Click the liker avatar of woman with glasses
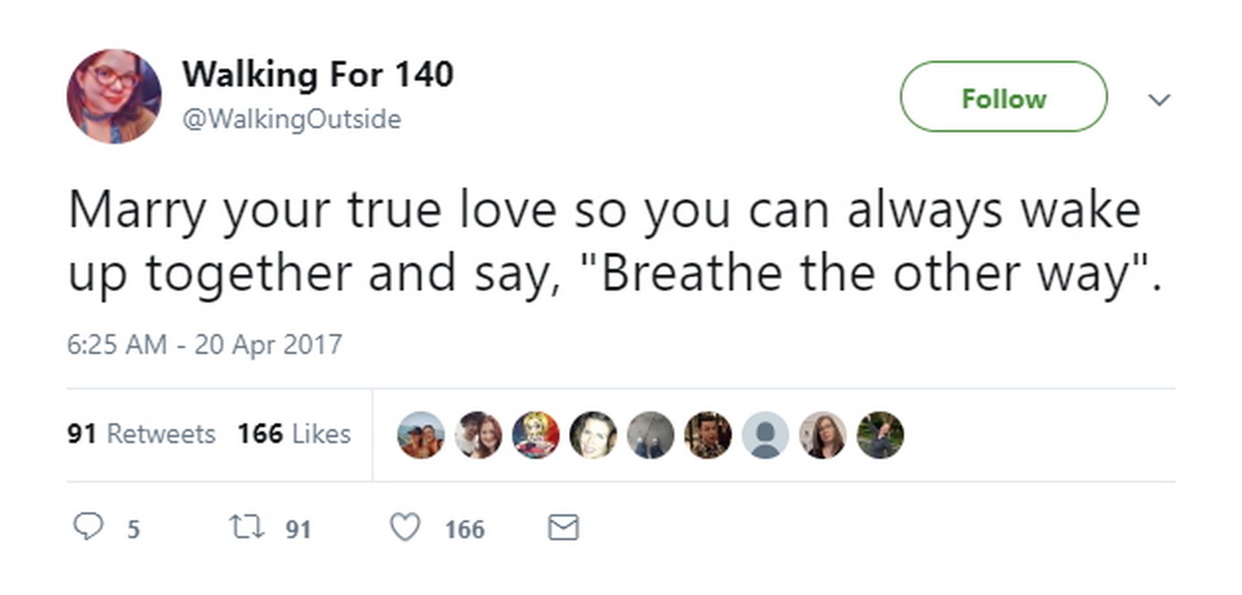1242x595 pixels. click(823, 434)
